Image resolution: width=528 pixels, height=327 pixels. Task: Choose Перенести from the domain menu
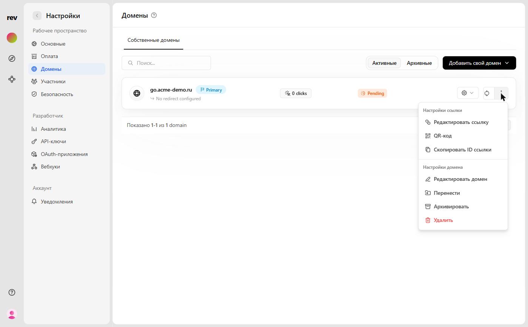[x=463, y=193]
